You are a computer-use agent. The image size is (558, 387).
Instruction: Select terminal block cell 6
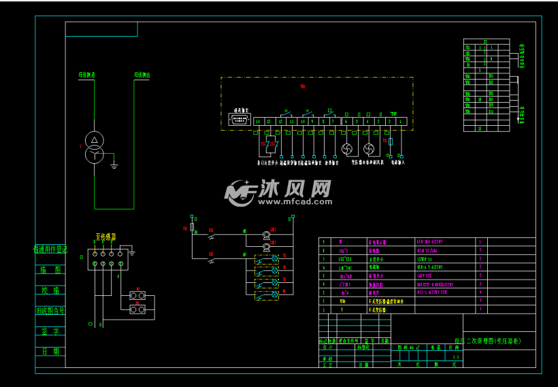[x=346, y=122]
